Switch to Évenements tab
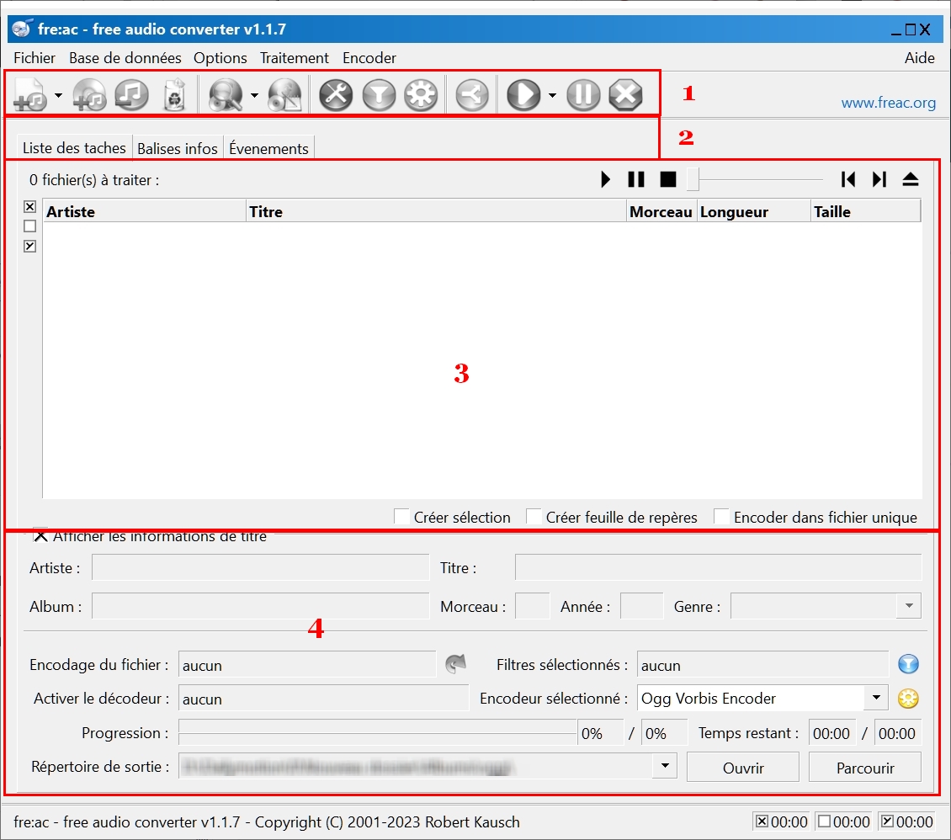The width and height of the screenshot is (951, 840). [268, 149]
